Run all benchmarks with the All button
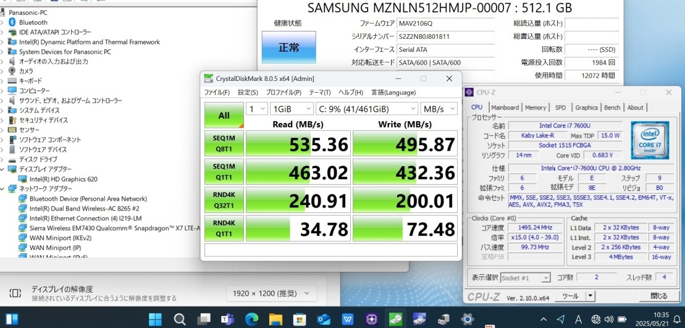The width and height of the screenshot is (685, 328). point(224,116)
